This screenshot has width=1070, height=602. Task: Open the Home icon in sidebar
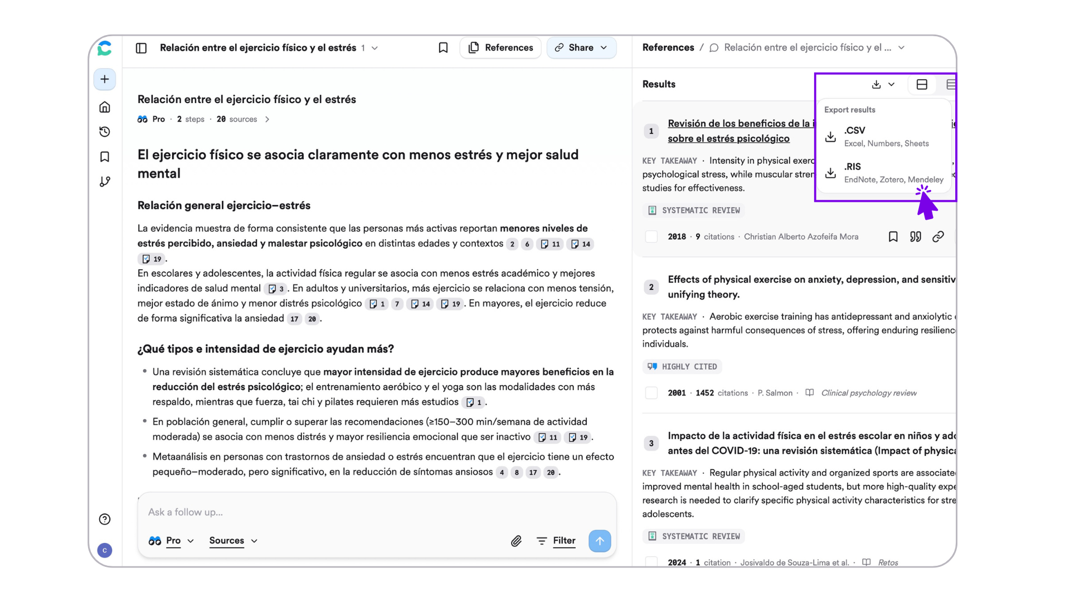click(x=104, y=107)
